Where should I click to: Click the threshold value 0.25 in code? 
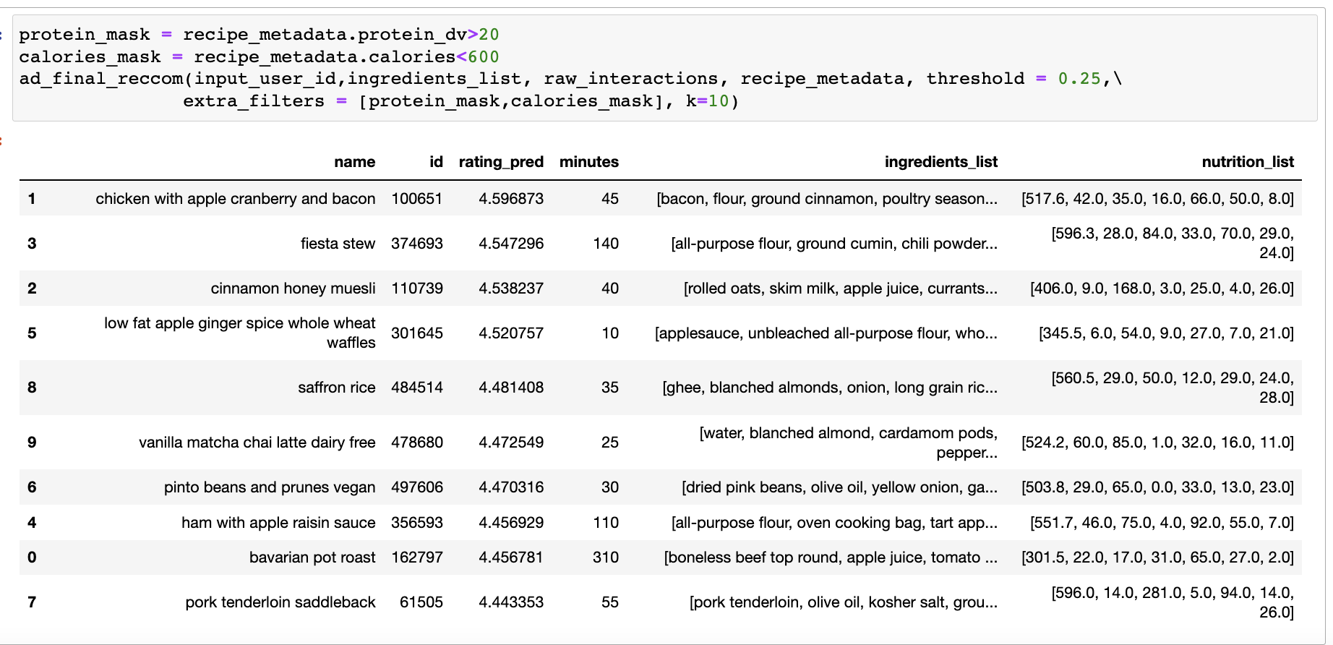coord(1079,79)
